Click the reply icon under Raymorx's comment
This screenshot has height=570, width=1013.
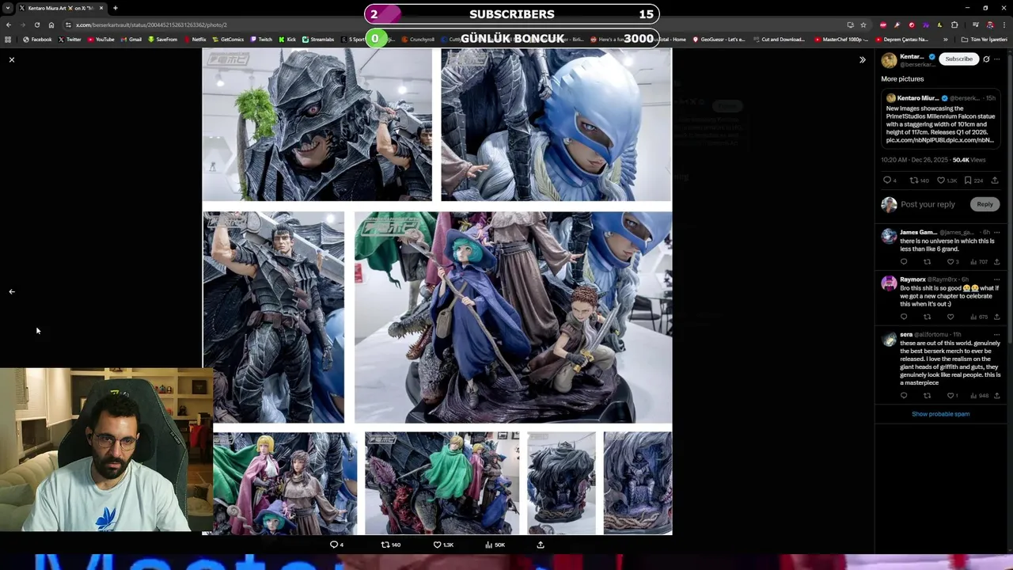pos(904,317)
